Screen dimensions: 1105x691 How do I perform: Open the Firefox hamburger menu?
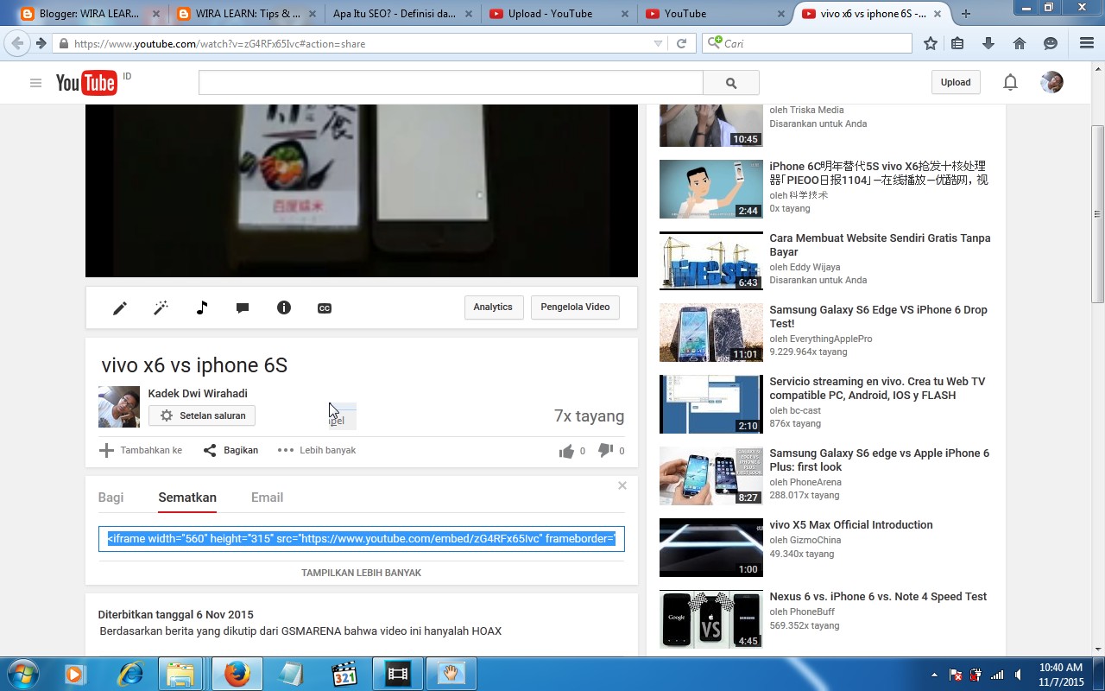(x=1087, y=43)
